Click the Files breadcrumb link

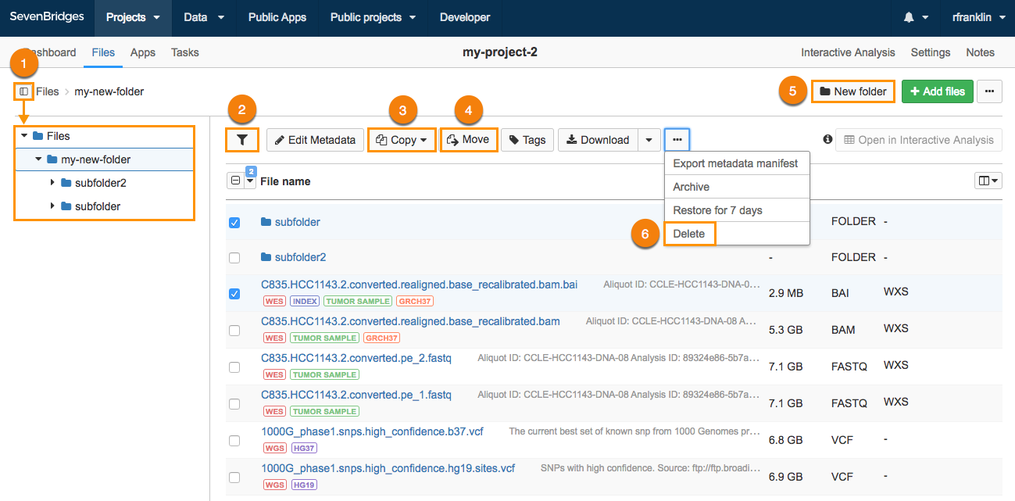pos(47,91)
